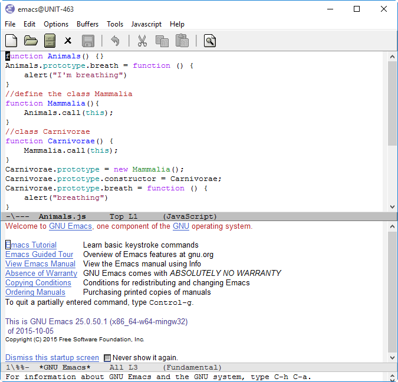Click the 'function Mammalia(){' line

(52, 103)
